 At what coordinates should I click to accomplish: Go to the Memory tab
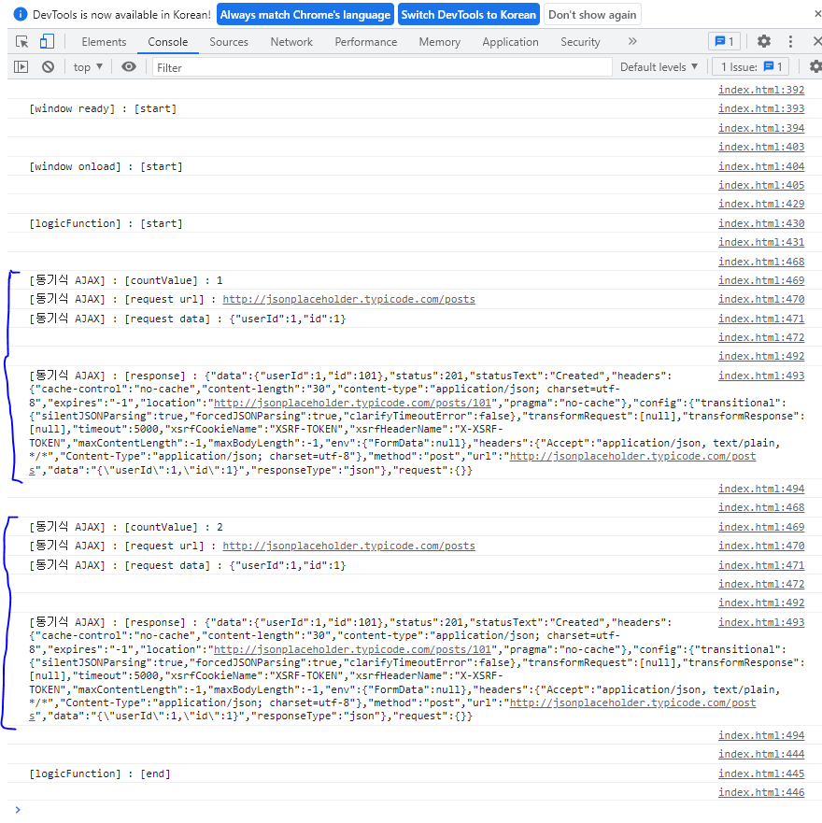[x=439, y=42]
